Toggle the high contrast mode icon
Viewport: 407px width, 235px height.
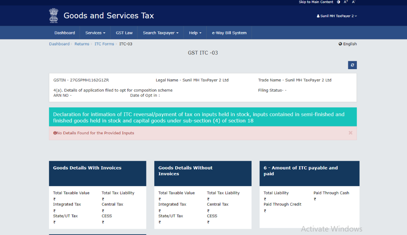[339, 2]
